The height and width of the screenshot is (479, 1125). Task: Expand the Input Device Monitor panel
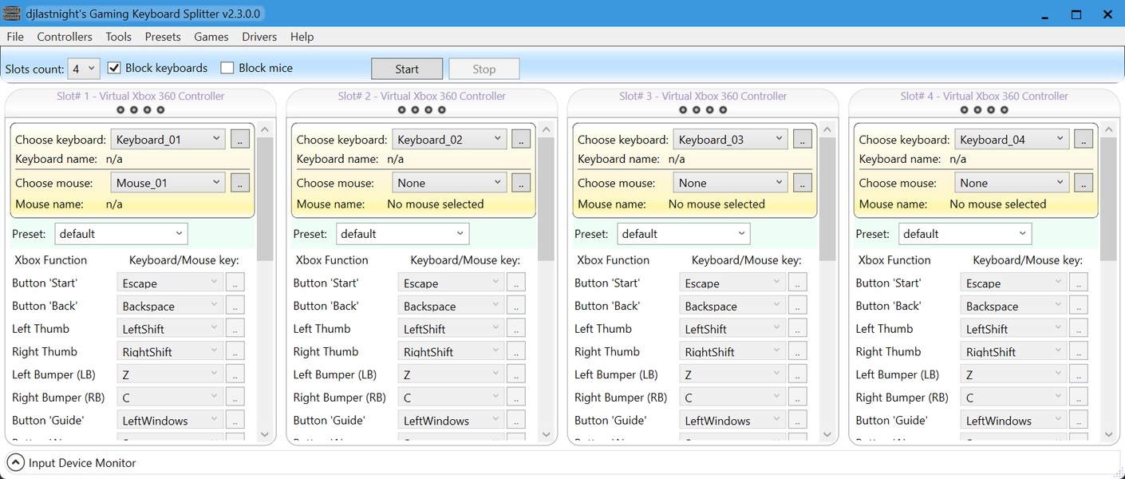(16, 463)
